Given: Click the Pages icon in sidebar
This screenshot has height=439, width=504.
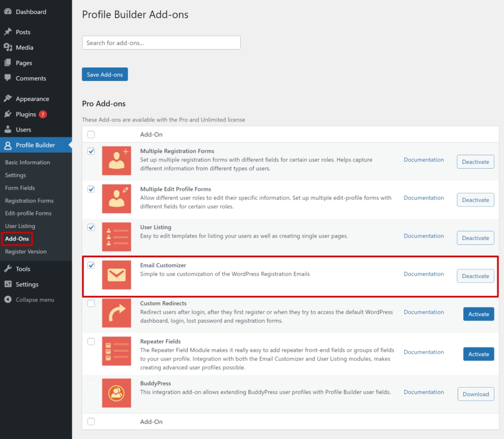Looking at the screenshot, I should [x=8, y=63].
